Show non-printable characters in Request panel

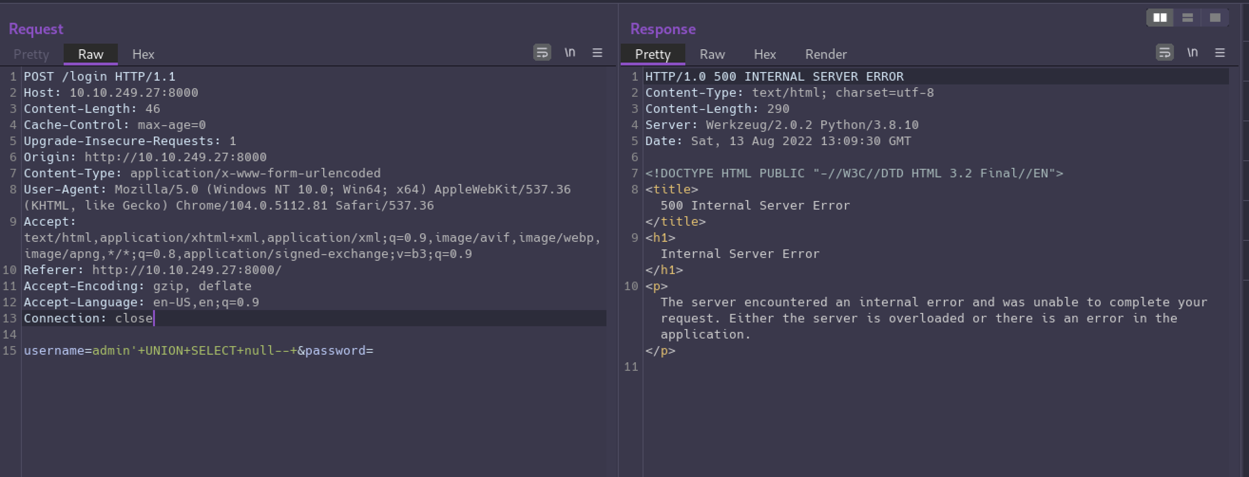tap(570, 53)
